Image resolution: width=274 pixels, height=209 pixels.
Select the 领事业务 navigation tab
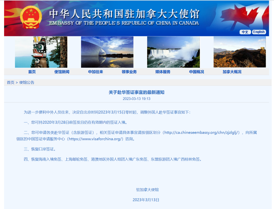(129, 72)
